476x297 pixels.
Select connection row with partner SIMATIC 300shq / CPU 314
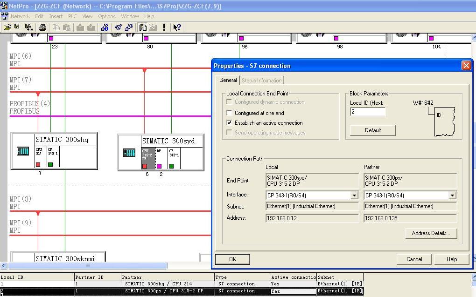point(182,283)
